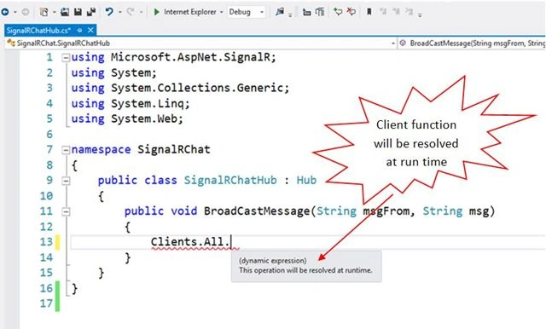
Task: Click the second greyed bookmark navigation icon
Action: point(396,12)
